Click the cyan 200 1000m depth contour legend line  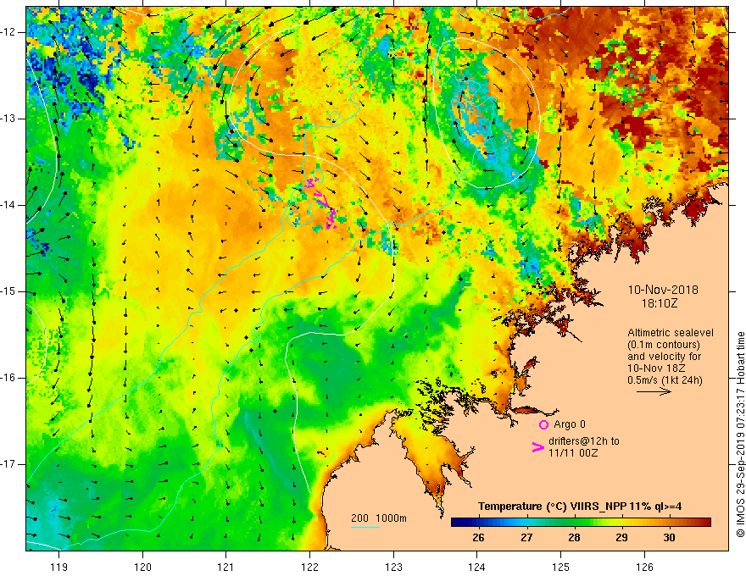(x=365, y=527)
